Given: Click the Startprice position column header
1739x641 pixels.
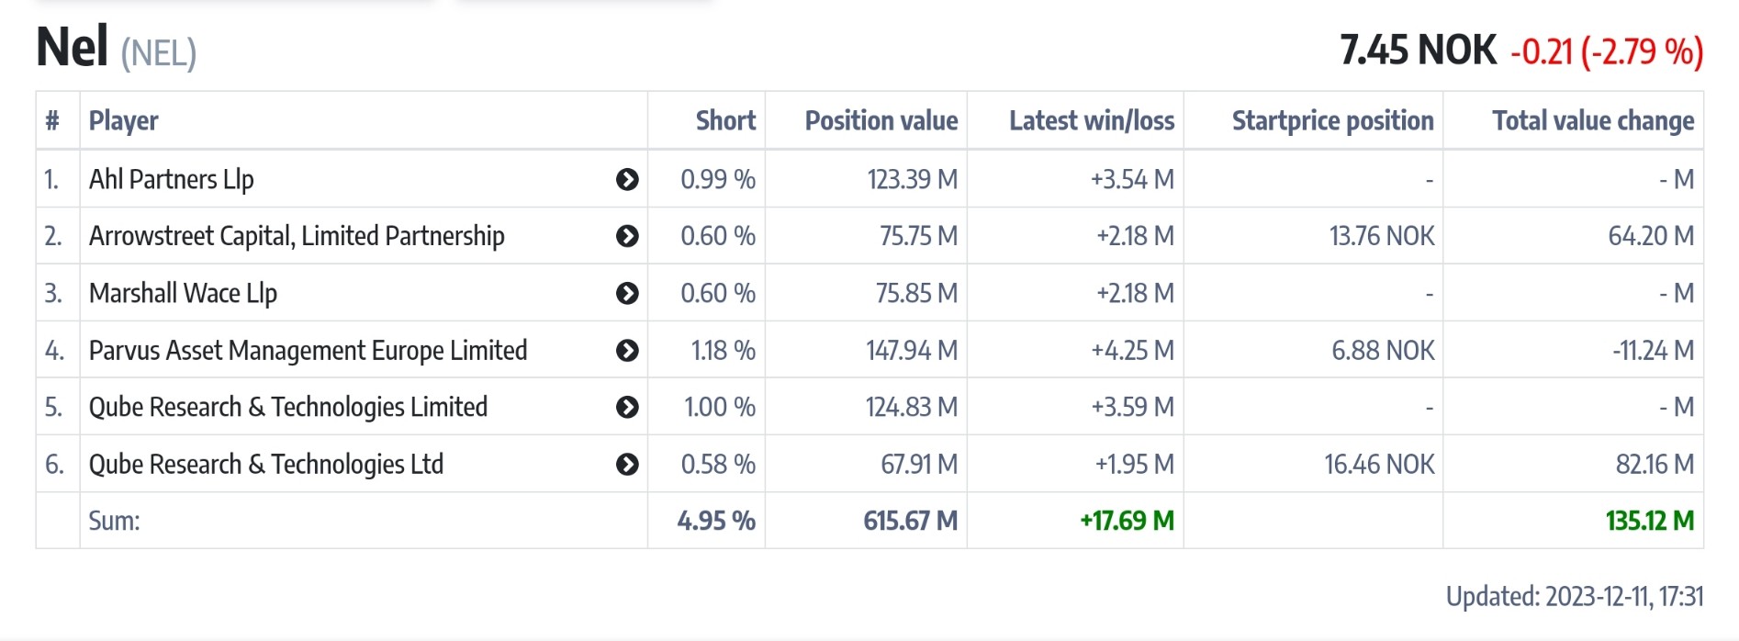Looking at the screenshot, I should pyautogui.click(x=1332, y=120).
